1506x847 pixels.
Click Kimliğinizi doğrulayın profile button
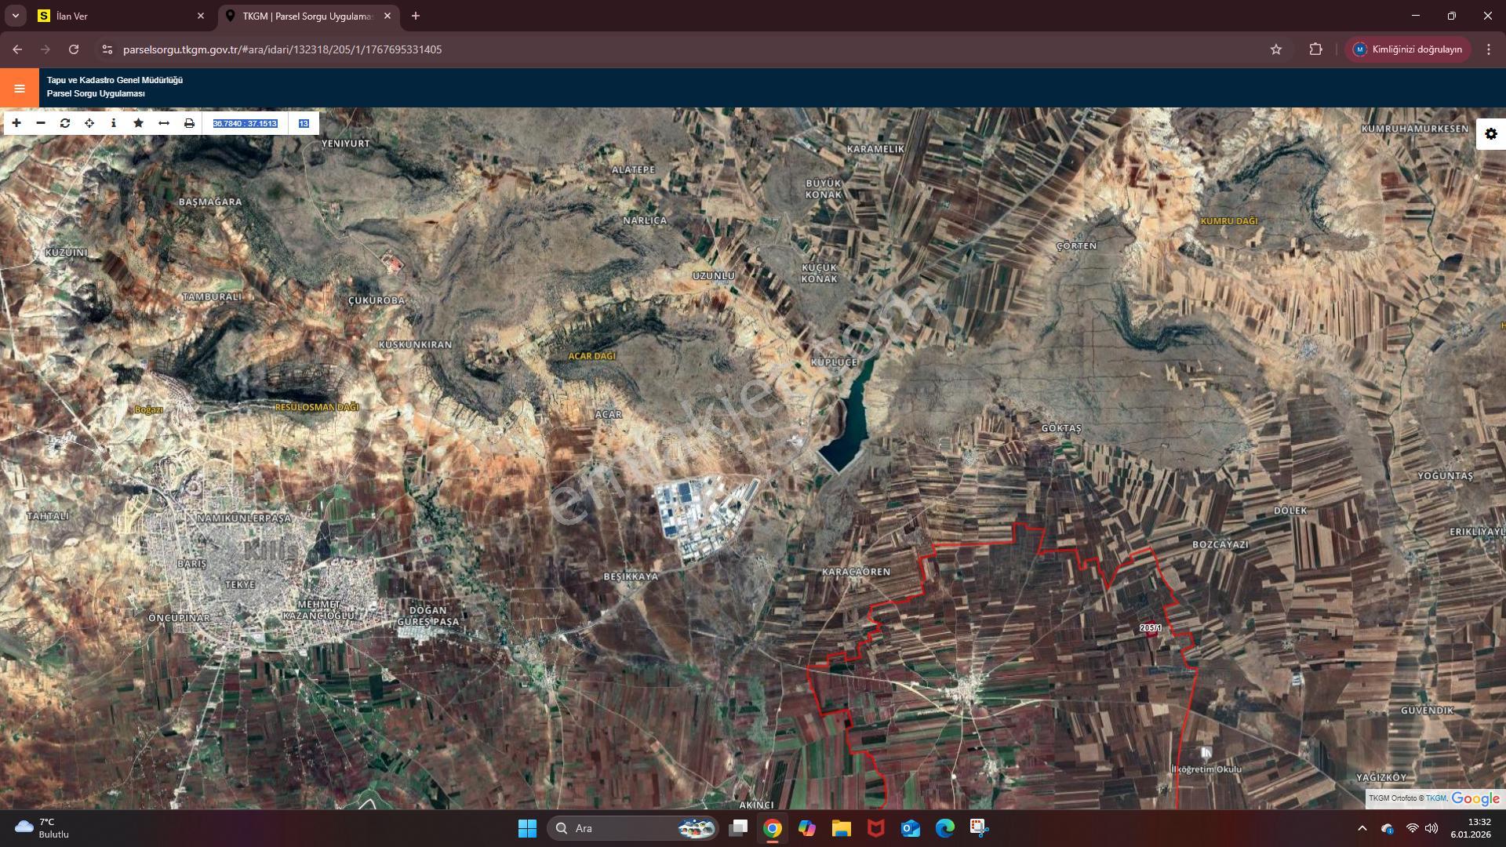pyautogui.click(x=1408, y=49)
